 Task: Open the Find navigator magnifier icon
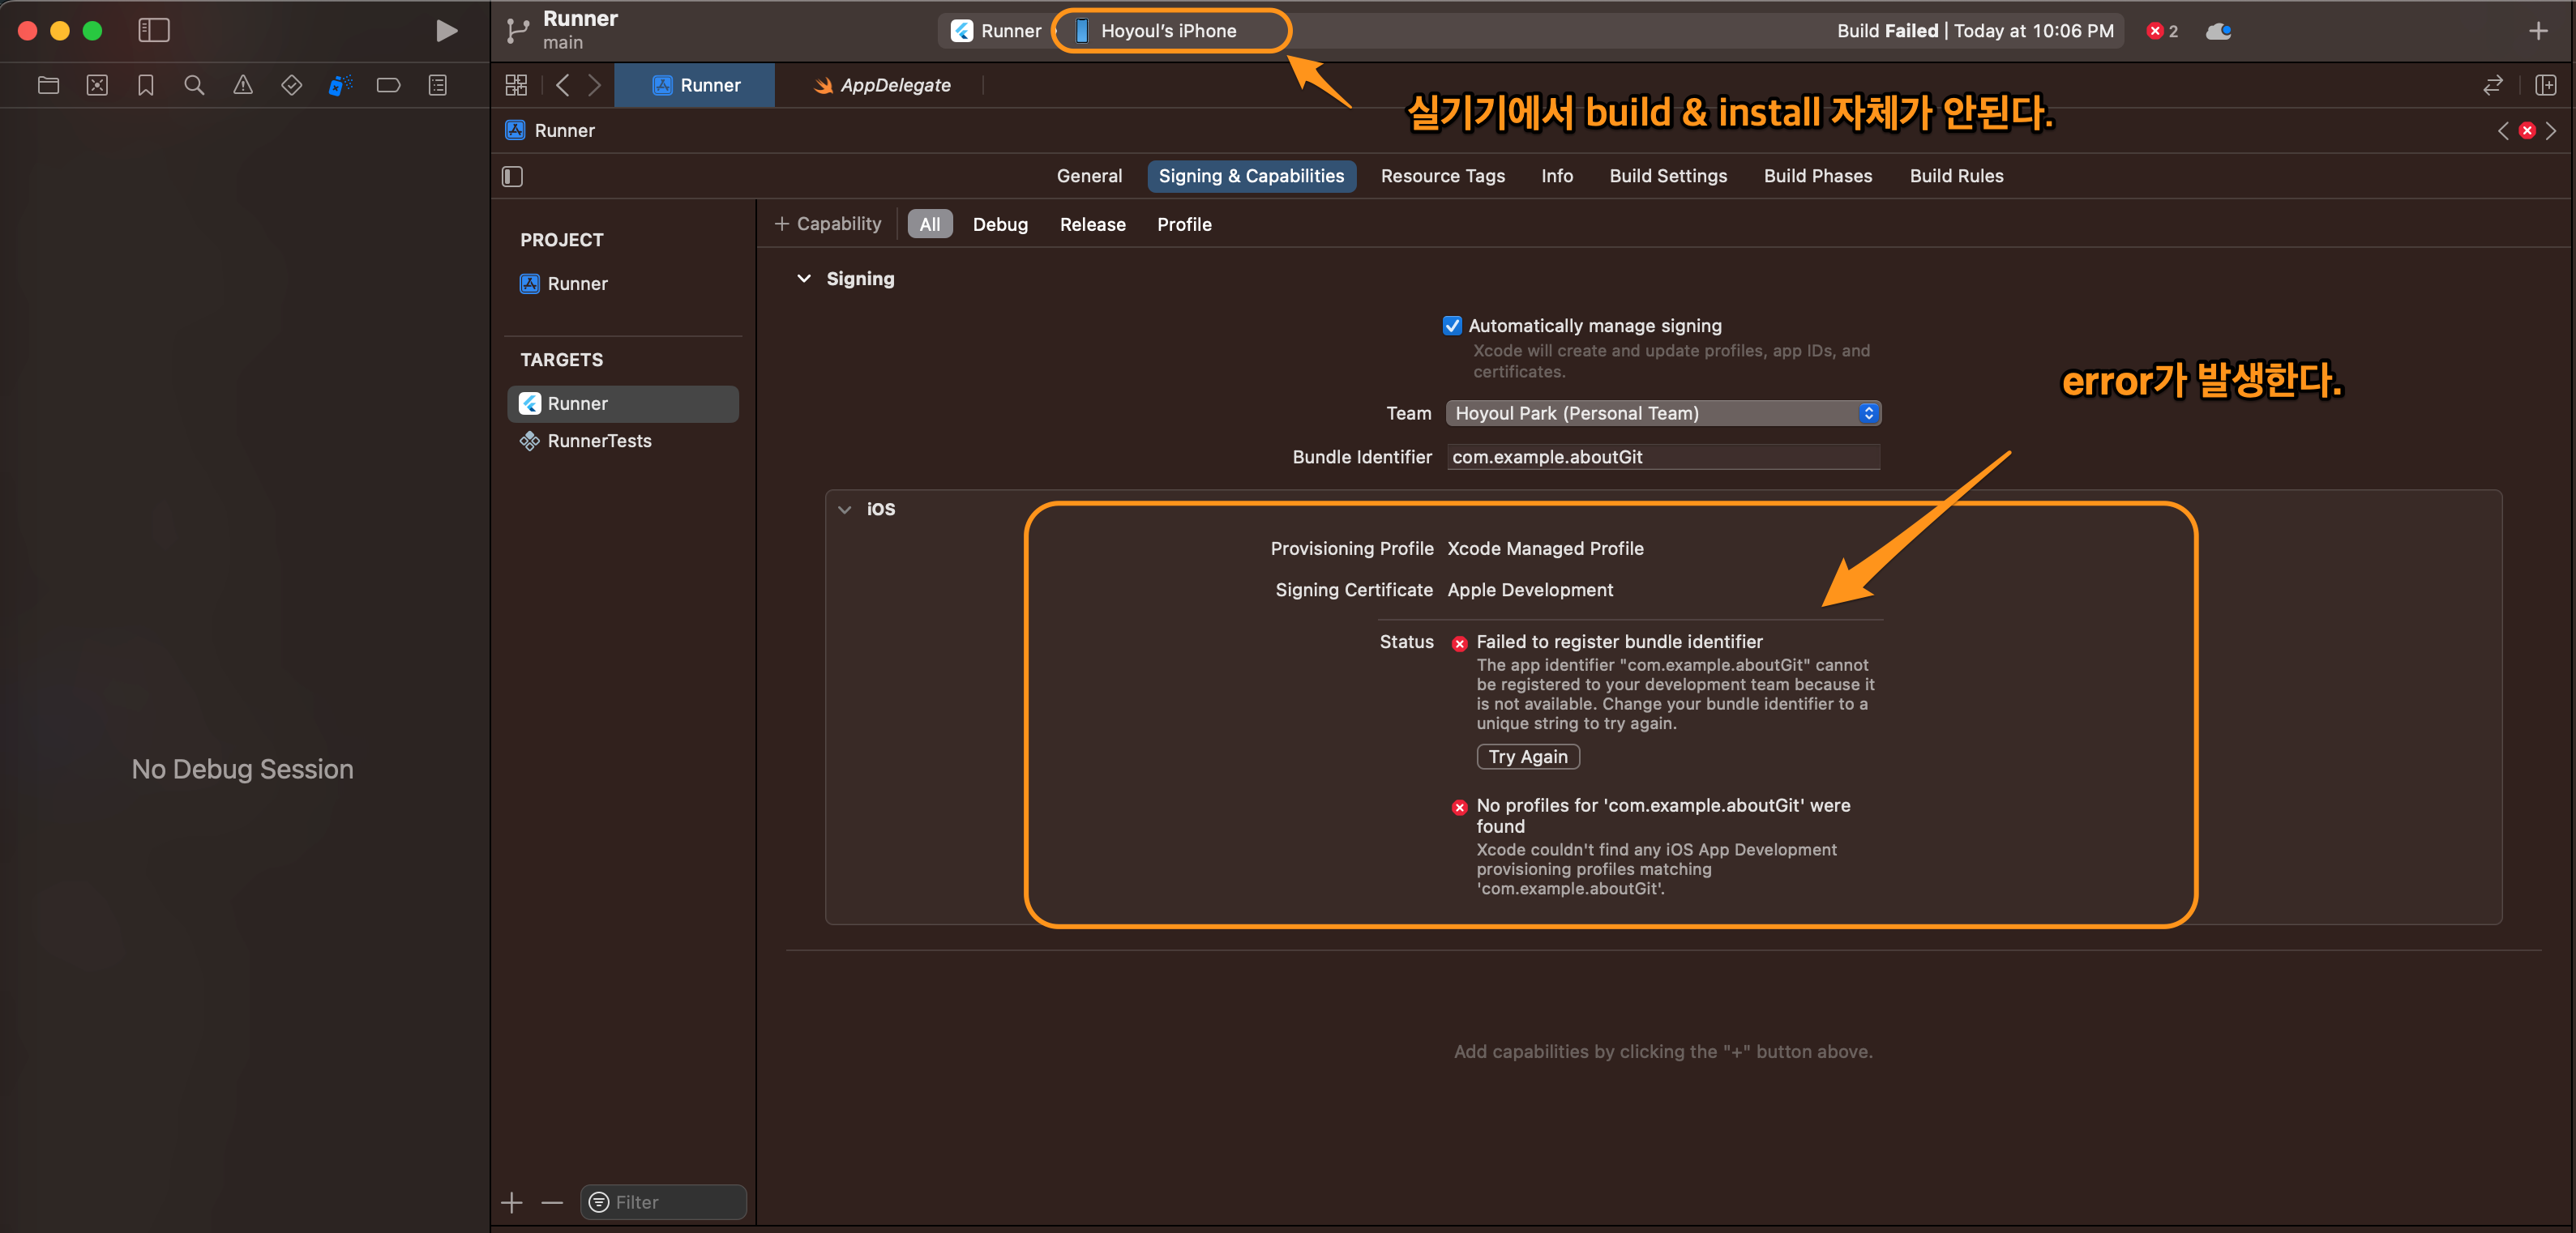click(x=194, y=86)
